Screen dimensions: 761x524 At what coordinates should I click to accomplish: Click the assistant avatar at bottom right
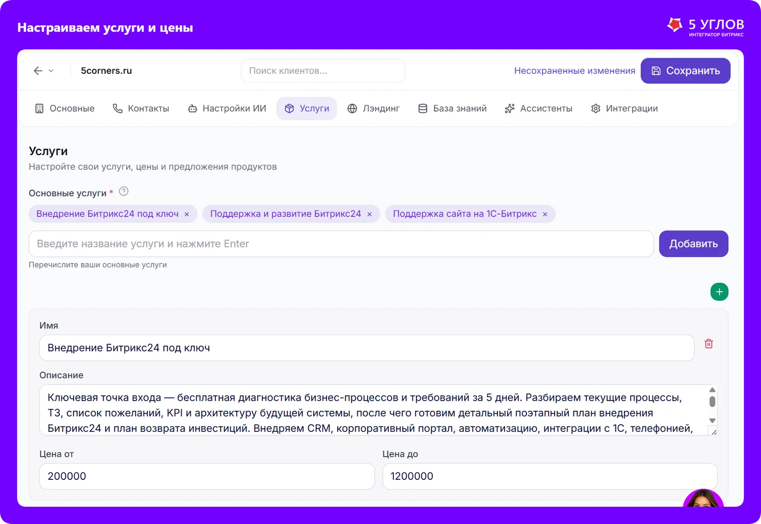703,499
